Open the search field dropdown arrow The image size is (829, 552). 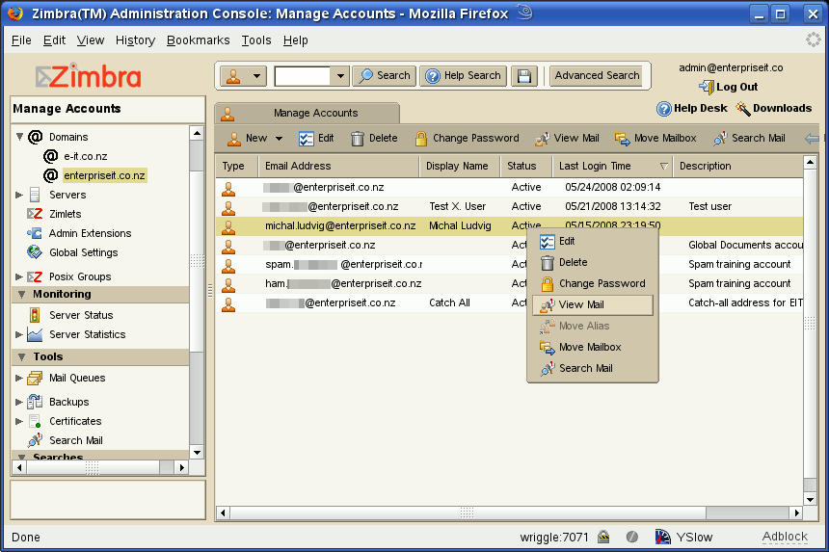(x=340, y=76)
